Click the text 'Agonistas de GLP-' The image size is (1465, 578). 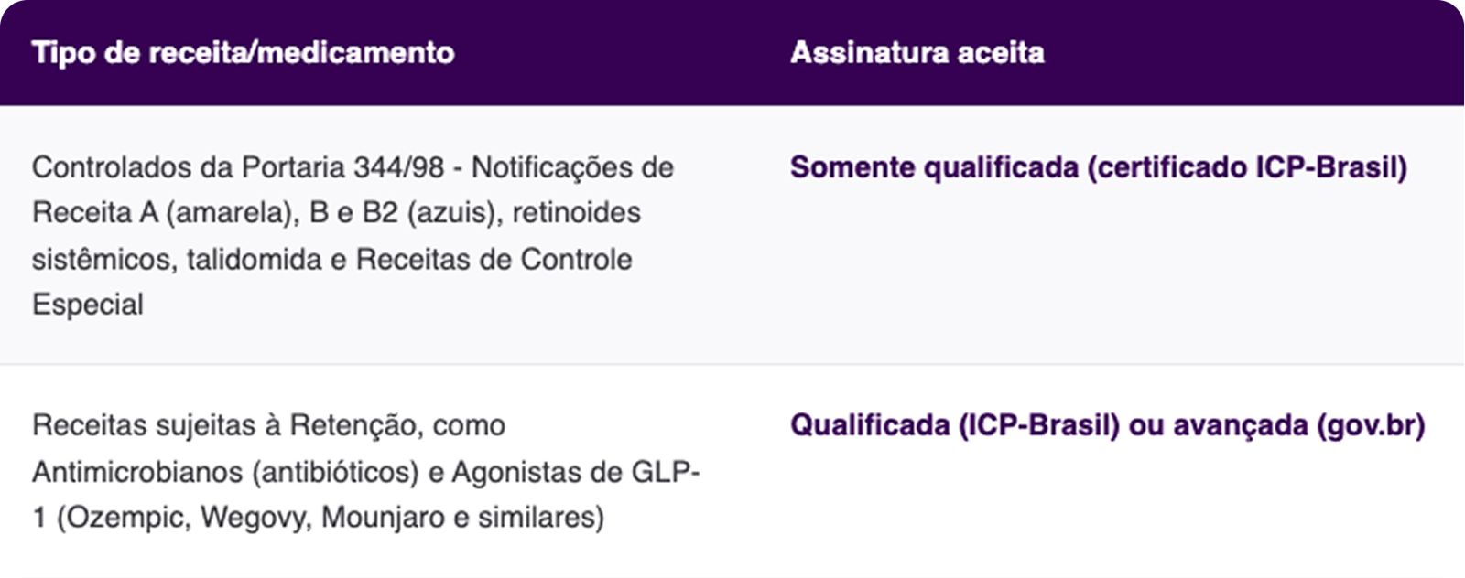click(x=576, y=472)
